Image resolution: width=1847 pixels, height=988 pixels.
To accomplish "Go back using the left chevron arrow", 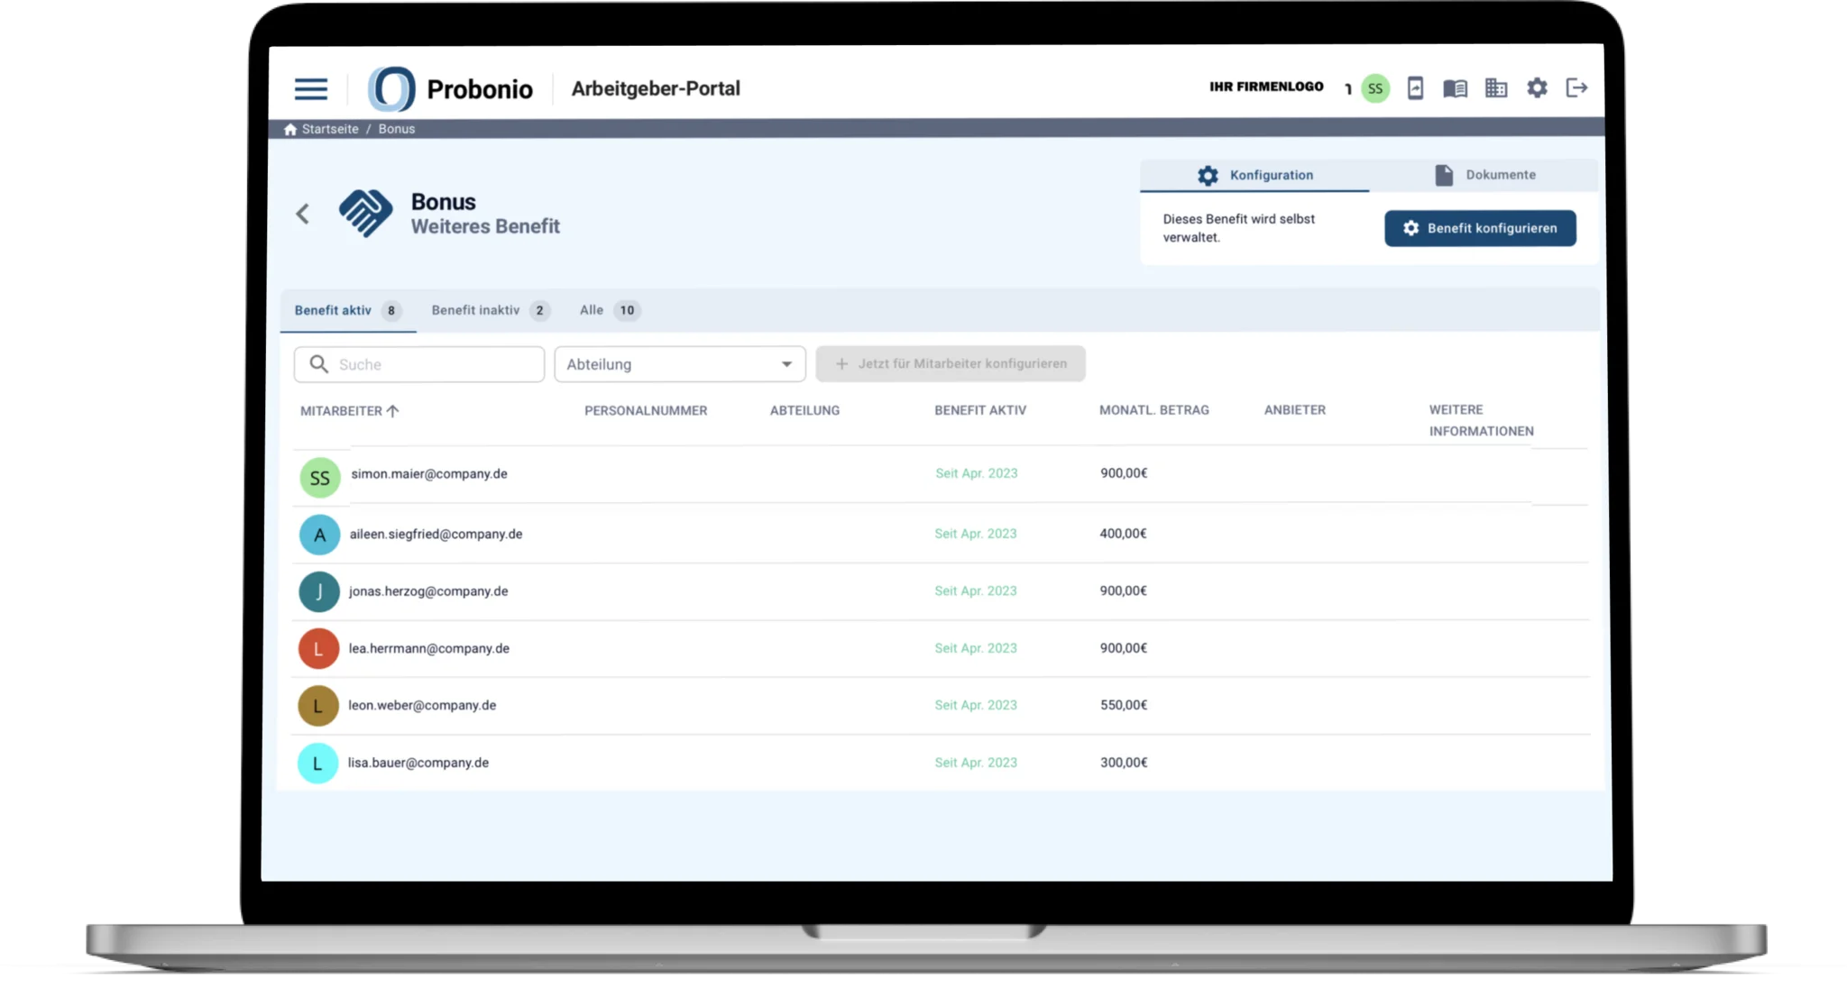I will tap(303, 214).
